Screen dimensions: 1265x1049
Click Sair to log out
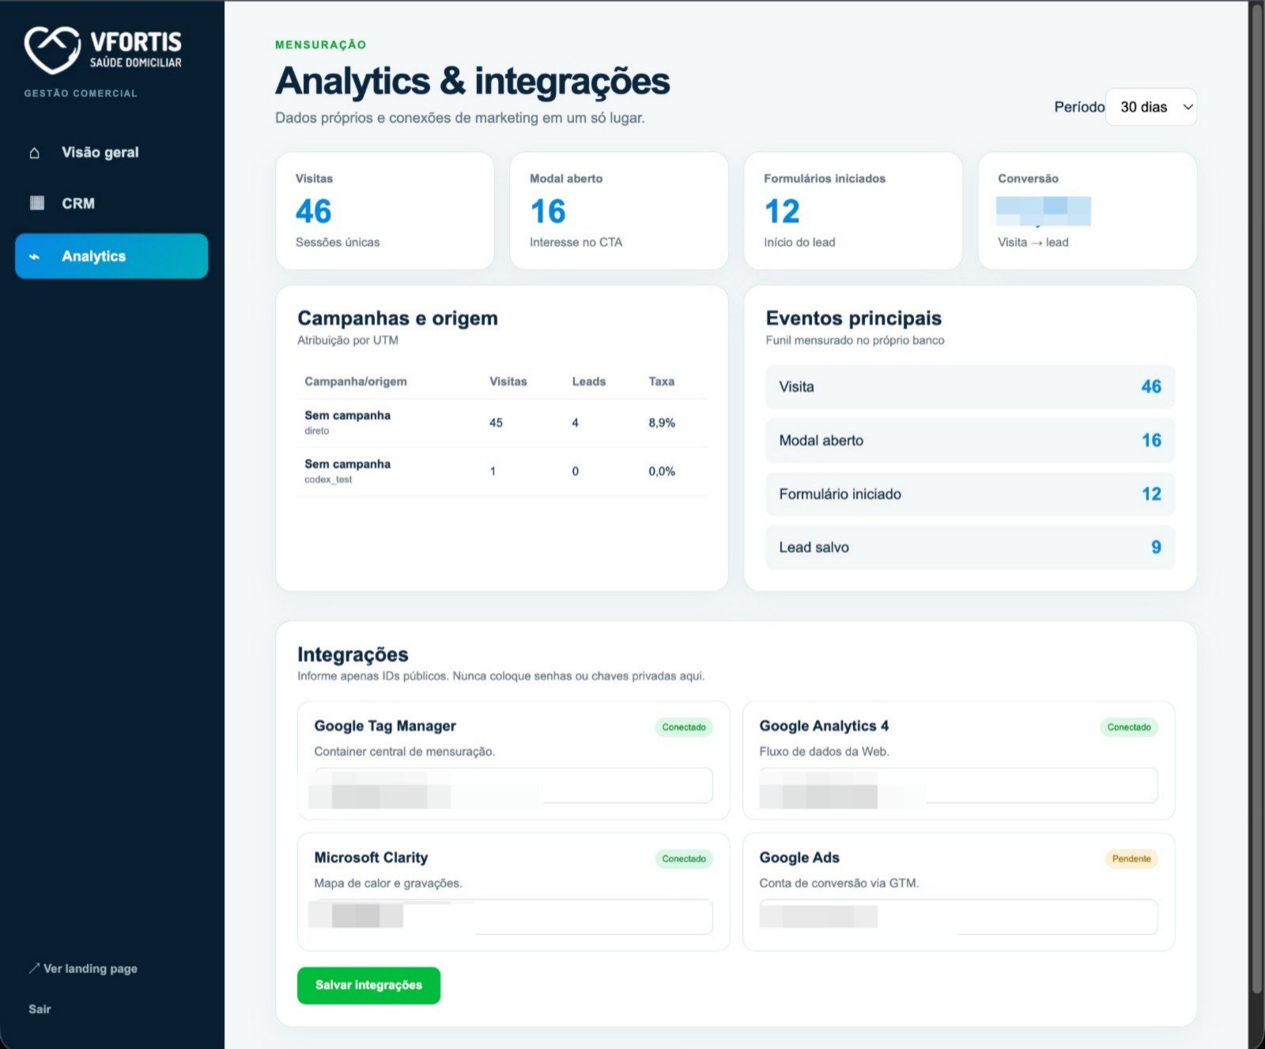40,1009
